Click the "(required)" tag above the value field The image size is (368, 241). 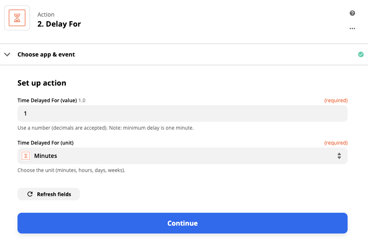336,101
